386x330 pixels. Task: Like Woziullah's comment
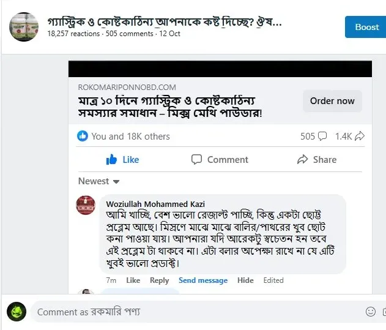coord(133,280)
